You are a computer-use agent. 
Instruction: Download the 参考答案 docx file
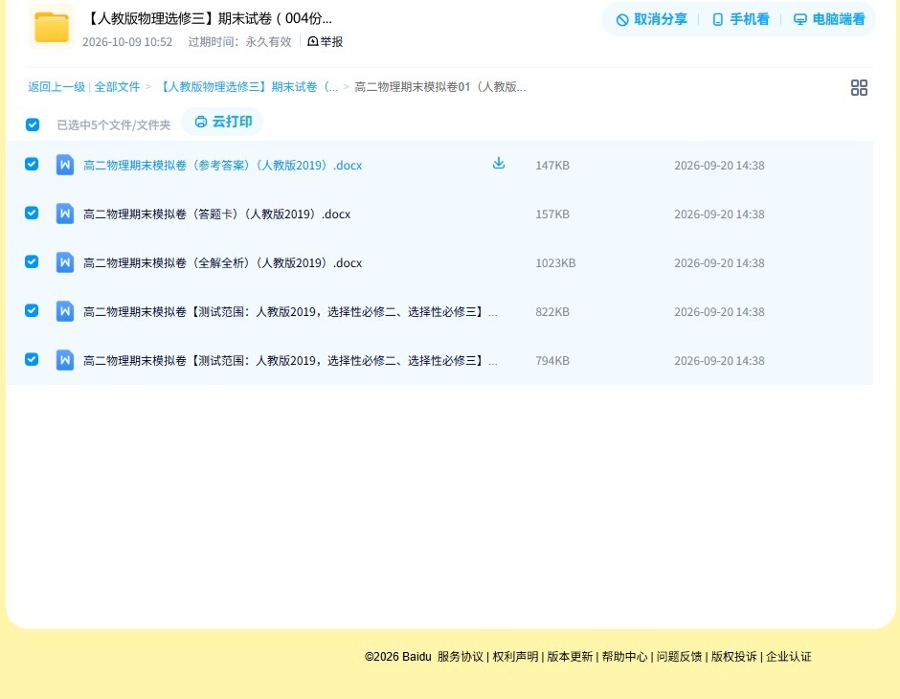[499, 164]
